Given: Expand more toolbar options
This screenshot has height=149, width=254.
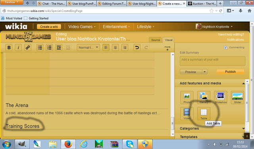Looking at the screenshot, I should tap(167, 48).
